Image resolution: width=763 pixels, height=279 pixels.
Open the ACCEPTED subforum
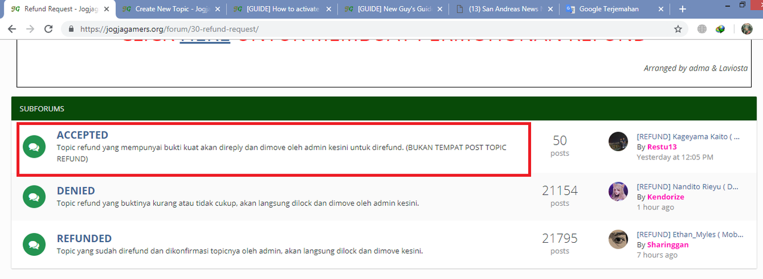[x=82, y=135]
